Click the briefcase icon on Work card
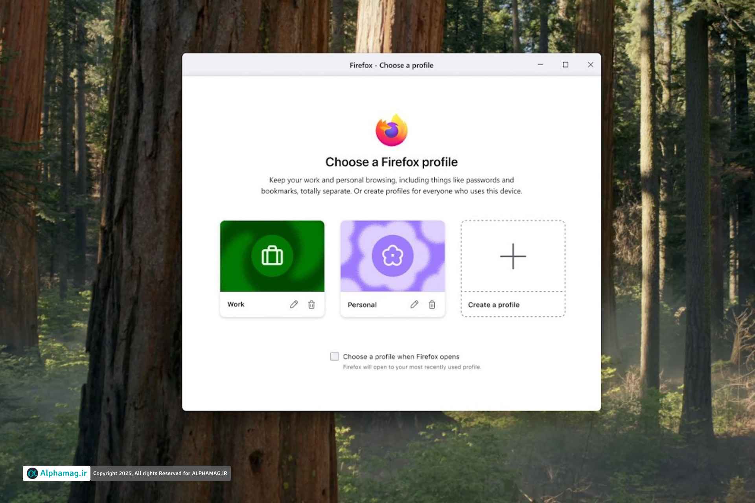Image resolution: width=755 pixels, height=503 pixels. click(x=272, y=256)
